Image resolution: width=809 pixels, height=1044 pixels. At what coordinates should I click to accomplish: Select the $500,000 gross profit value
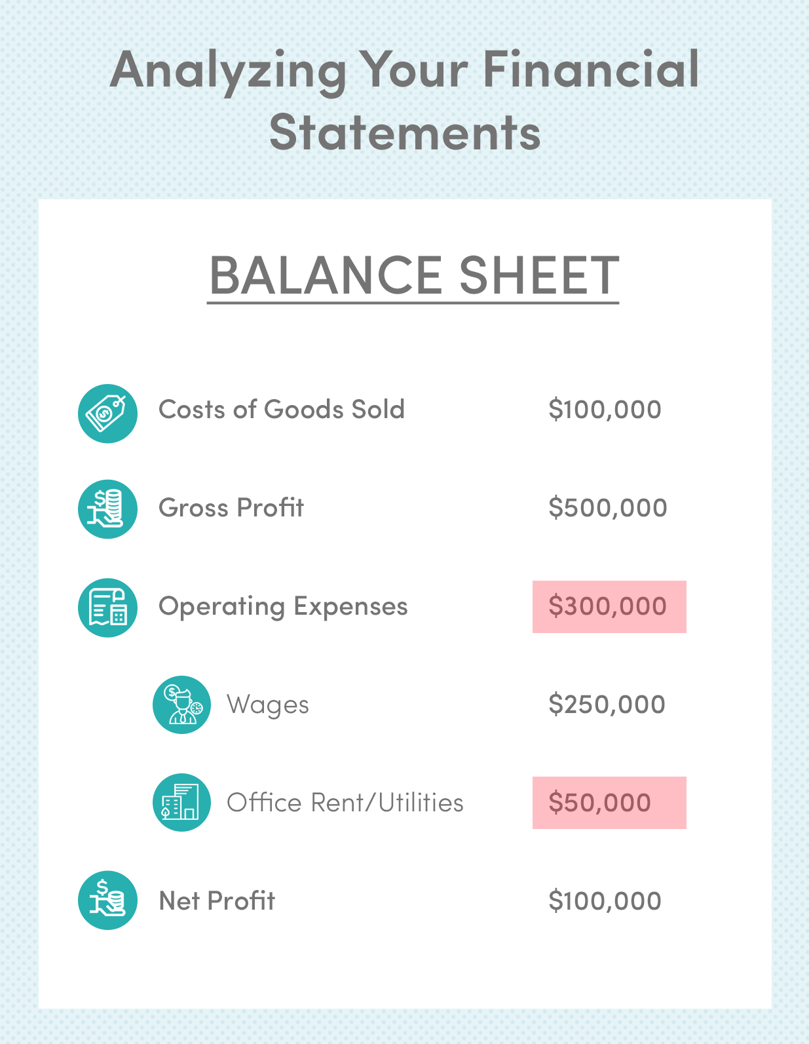[608, 508]
